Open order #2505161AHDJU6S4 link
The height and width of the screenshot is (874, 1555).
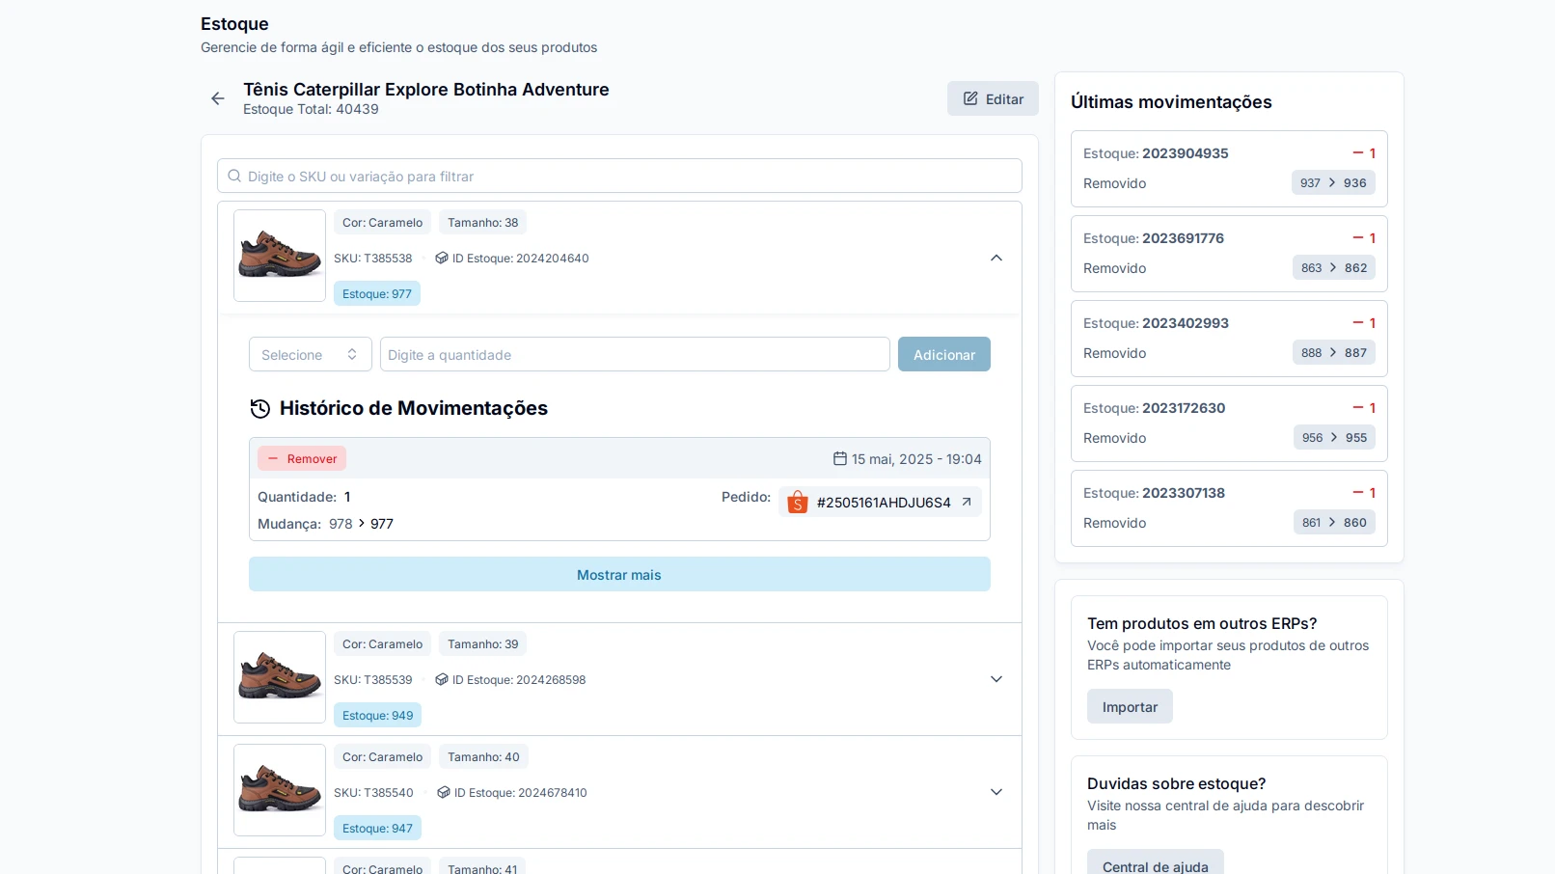[x=880, y=502]
